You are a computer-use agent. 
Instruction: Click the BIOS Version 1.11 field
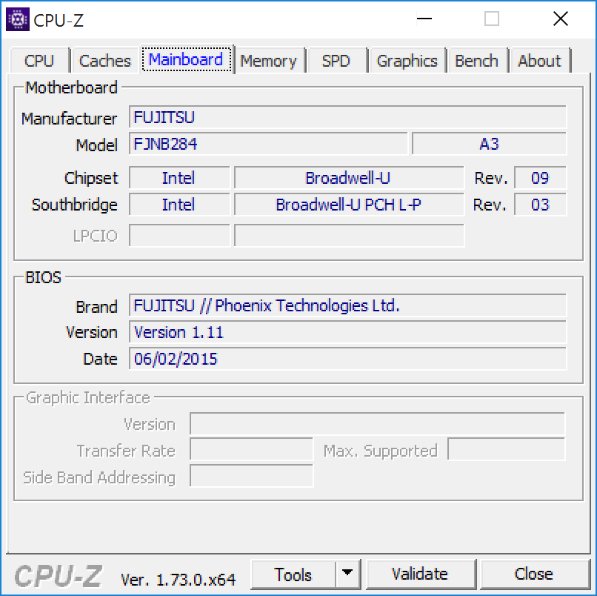tap(347, 332)
